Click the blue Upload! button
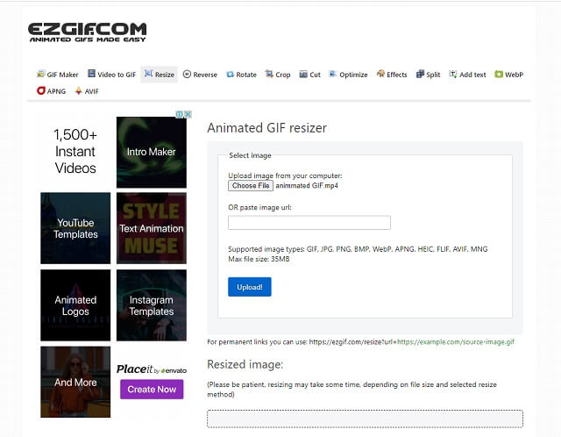561x437 pixels. tap(249, 287)
